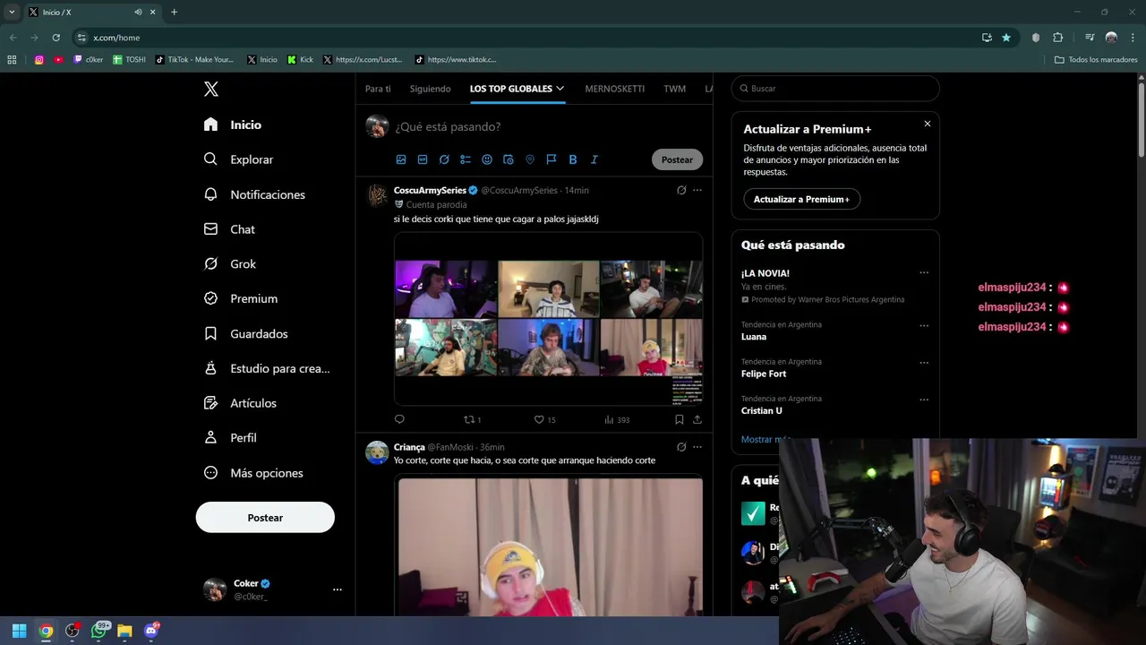Open options for Luana trend
1146x645 pixels.
click(924, 326)
